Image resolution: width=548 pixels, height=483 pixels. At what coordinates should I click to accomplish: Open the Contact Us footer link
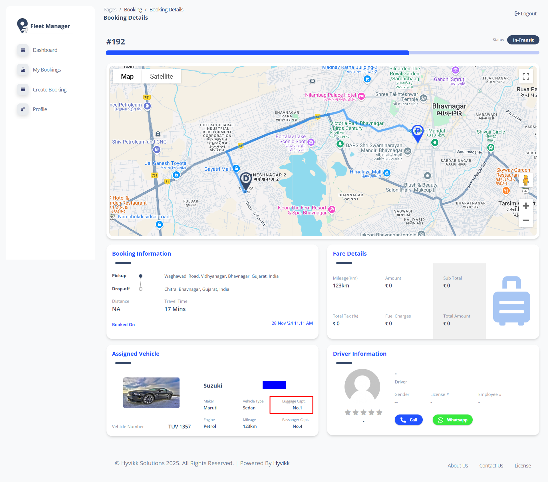[491, 466]
